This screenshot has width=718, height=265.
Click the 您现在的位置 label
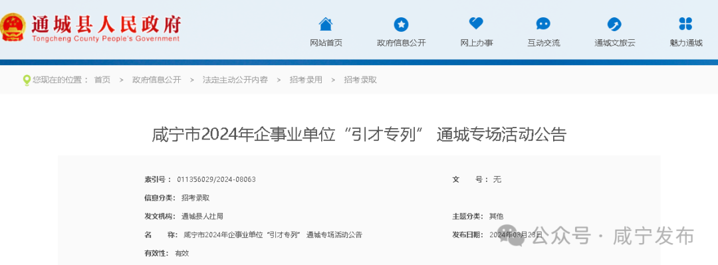click(60, 80)
